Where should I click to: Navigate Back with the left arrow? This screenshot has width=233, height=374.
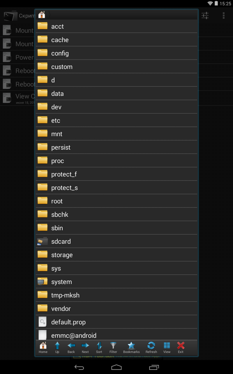[71, 347]
